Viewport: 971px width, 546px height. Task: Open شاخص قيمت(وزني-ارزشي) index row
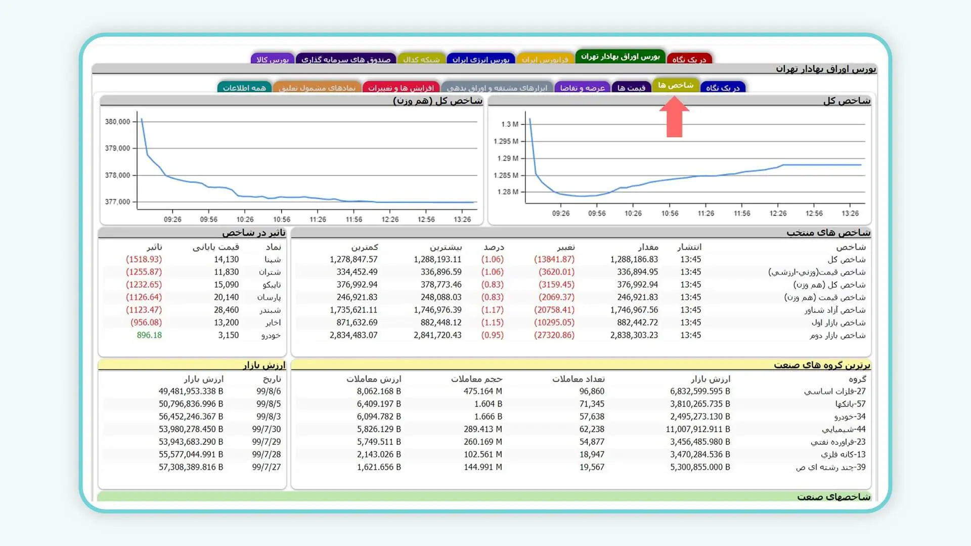point(817,272)
